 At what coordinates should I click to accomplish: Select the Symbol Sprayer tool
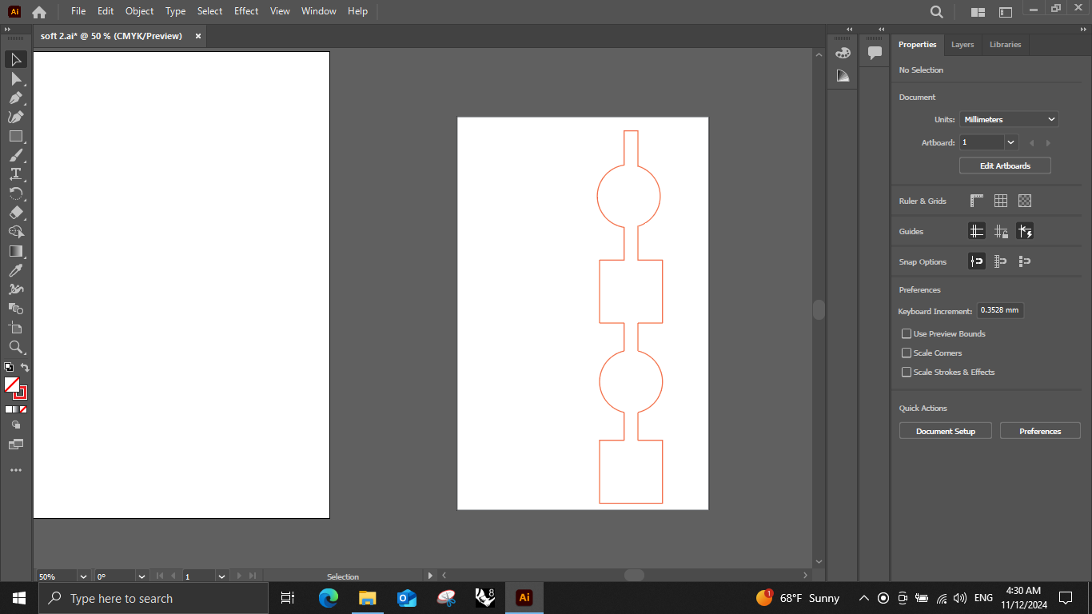point(16,289)
